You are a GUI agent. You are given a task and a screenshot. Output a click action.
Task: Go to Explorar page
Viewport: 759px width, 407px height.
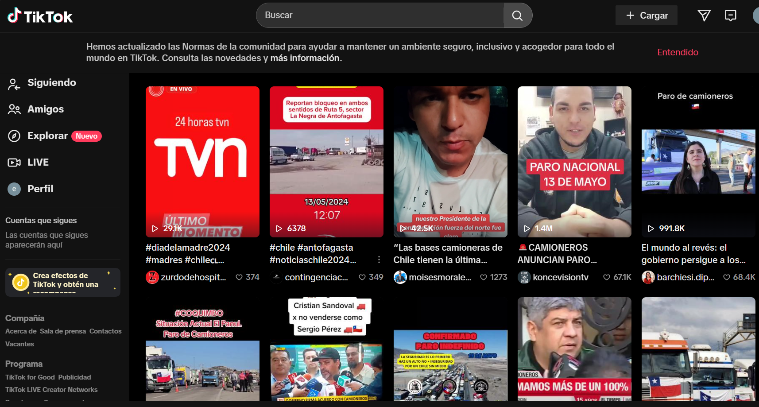click(x=48, y=136)
